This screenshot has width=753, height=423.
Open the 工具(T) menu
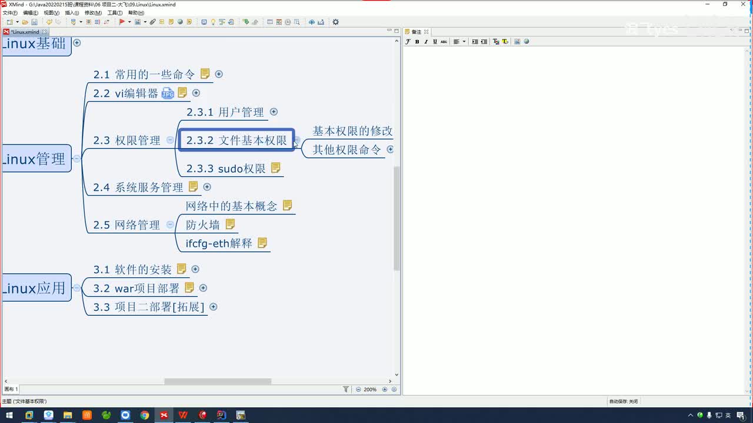click(x=115, y=13)
